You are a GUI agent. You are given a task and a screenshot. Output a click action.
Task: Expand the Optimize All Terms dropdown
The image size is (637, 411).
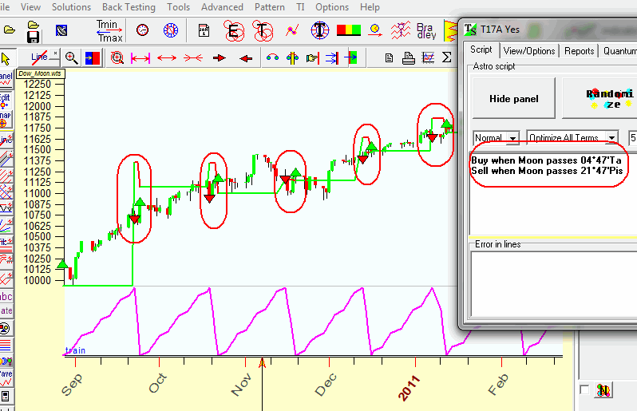(x=572, y=137)
